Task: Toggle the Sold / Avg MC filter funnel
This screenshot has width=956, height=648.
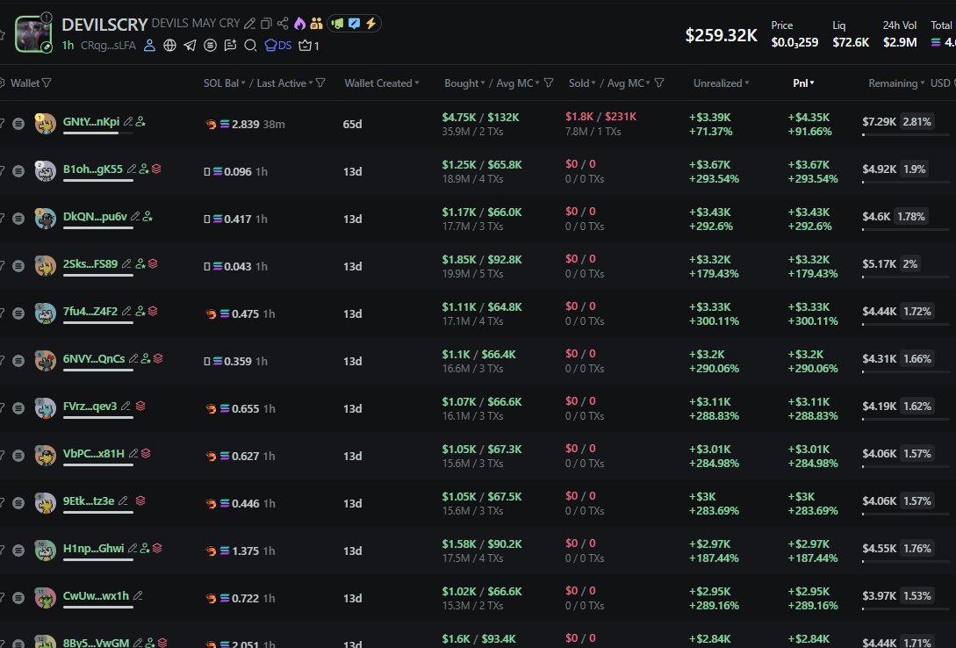Action: [x=659, y=83]
